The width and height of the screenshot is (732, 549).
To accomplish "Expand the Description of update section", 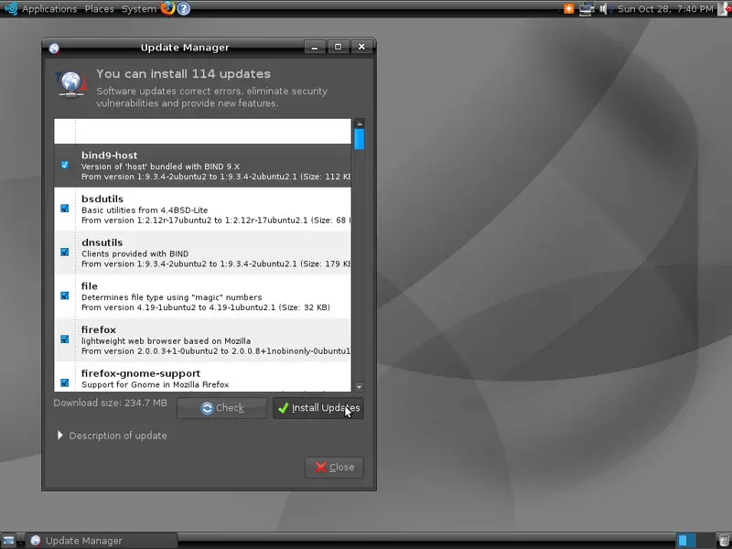I will click(59, 436).
